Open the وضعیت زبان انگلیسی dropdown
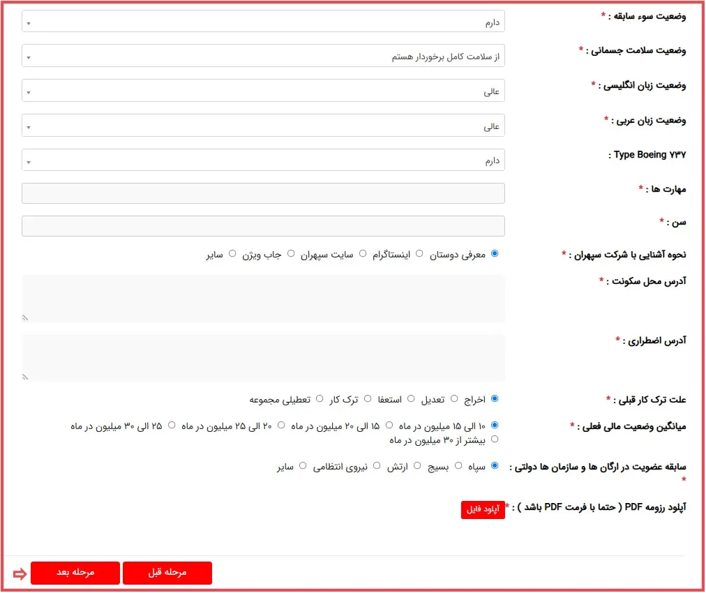 [x=263, y=91]
